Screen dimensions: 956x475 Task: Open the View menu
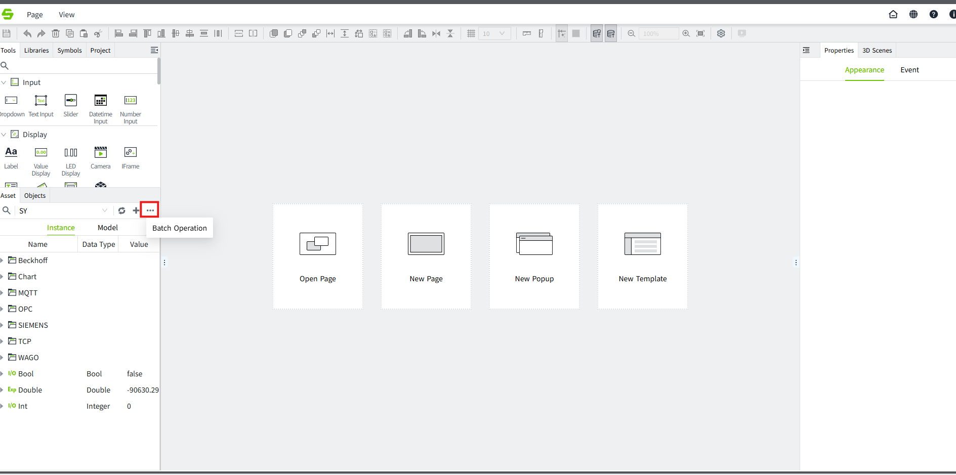tap(66, 15)
